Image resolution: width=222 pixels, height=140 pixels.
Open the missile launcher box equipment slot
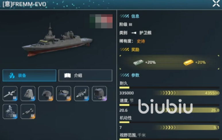click(x=63, y=93)
